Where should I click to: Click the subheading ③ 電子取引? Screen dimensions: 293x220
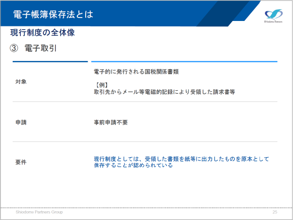(33, 48)
